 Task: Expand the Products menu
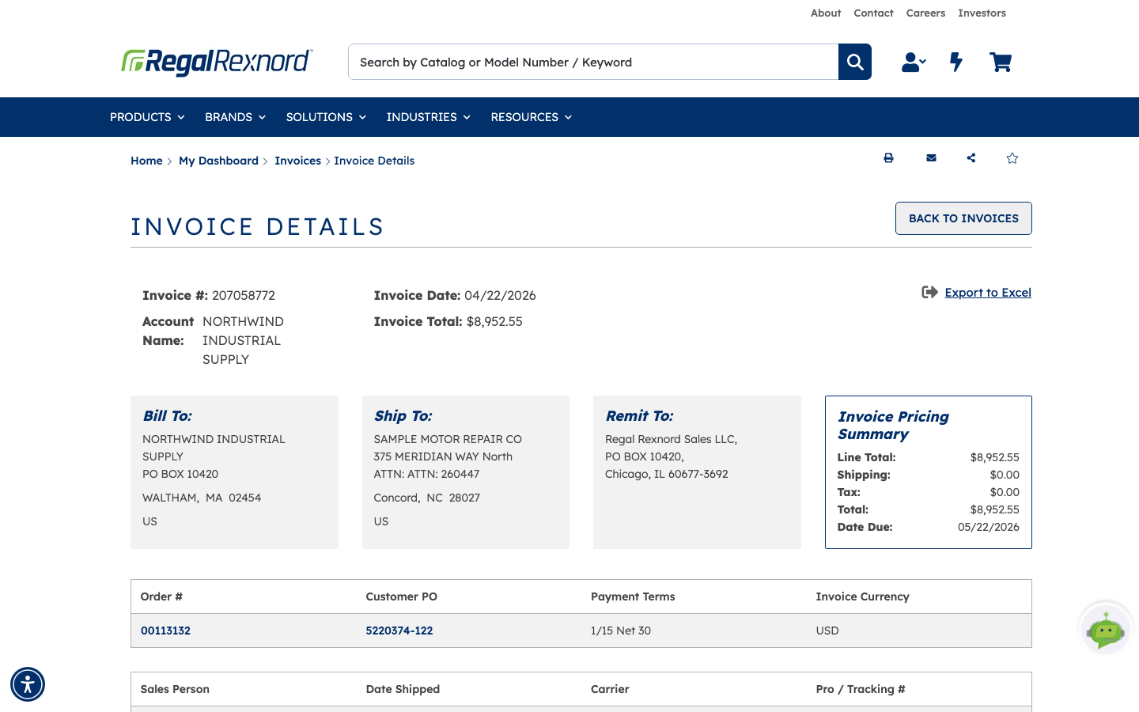click(147, 117)
